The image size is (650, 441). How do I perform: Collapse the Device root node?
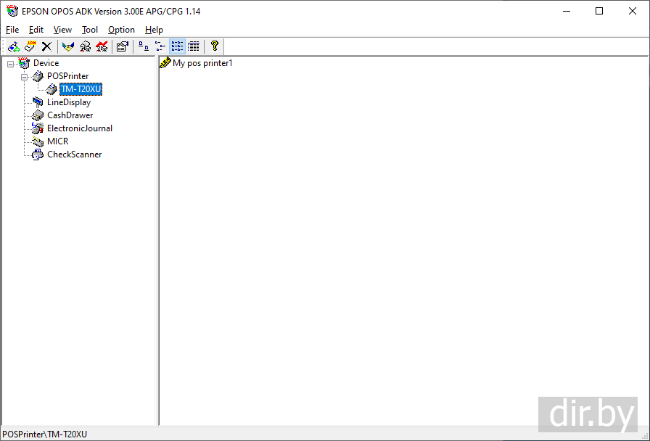[11, 64]
